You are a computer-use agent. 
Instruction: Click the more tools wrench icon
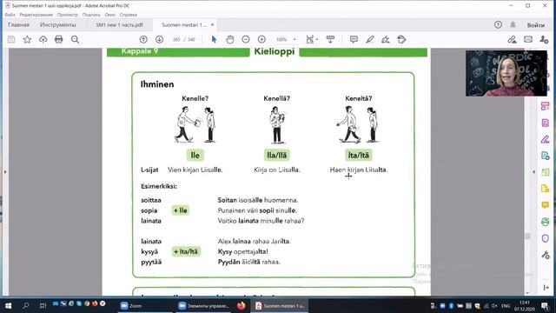pos(546,255)
